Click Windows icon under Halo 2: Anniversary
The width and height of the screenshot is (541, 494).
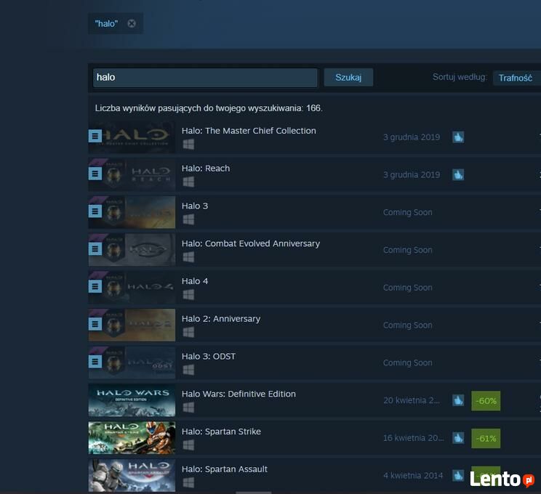coord(188,332)
